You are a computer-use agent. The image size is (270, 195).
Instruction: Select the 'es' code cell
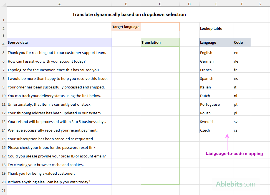(x=242, y=77)
